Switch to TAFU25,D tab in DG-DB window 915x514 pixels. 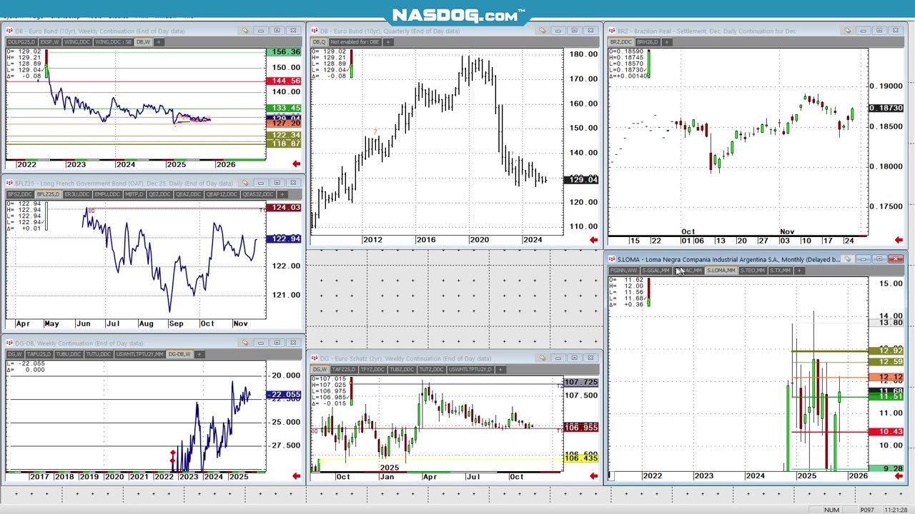coord(39,354)
